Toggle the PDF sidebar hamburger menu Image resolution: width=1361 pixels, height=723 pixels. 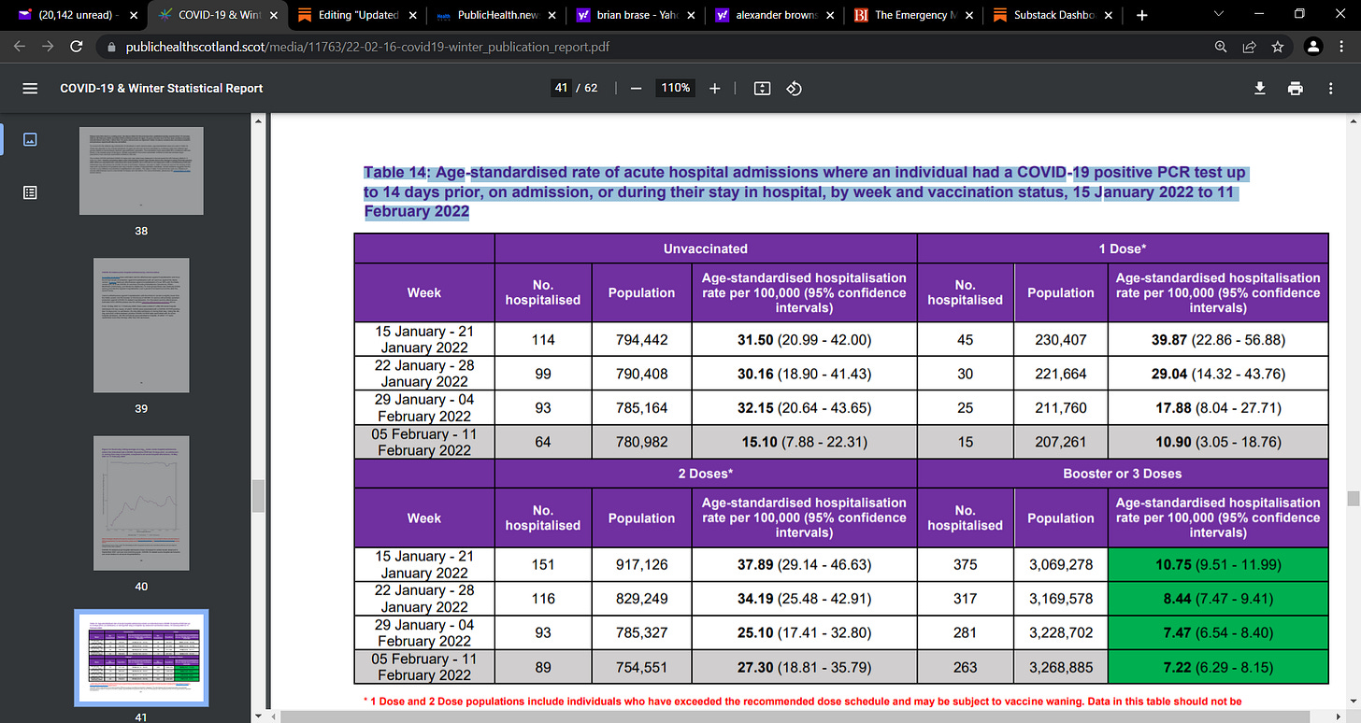point(30,88)
